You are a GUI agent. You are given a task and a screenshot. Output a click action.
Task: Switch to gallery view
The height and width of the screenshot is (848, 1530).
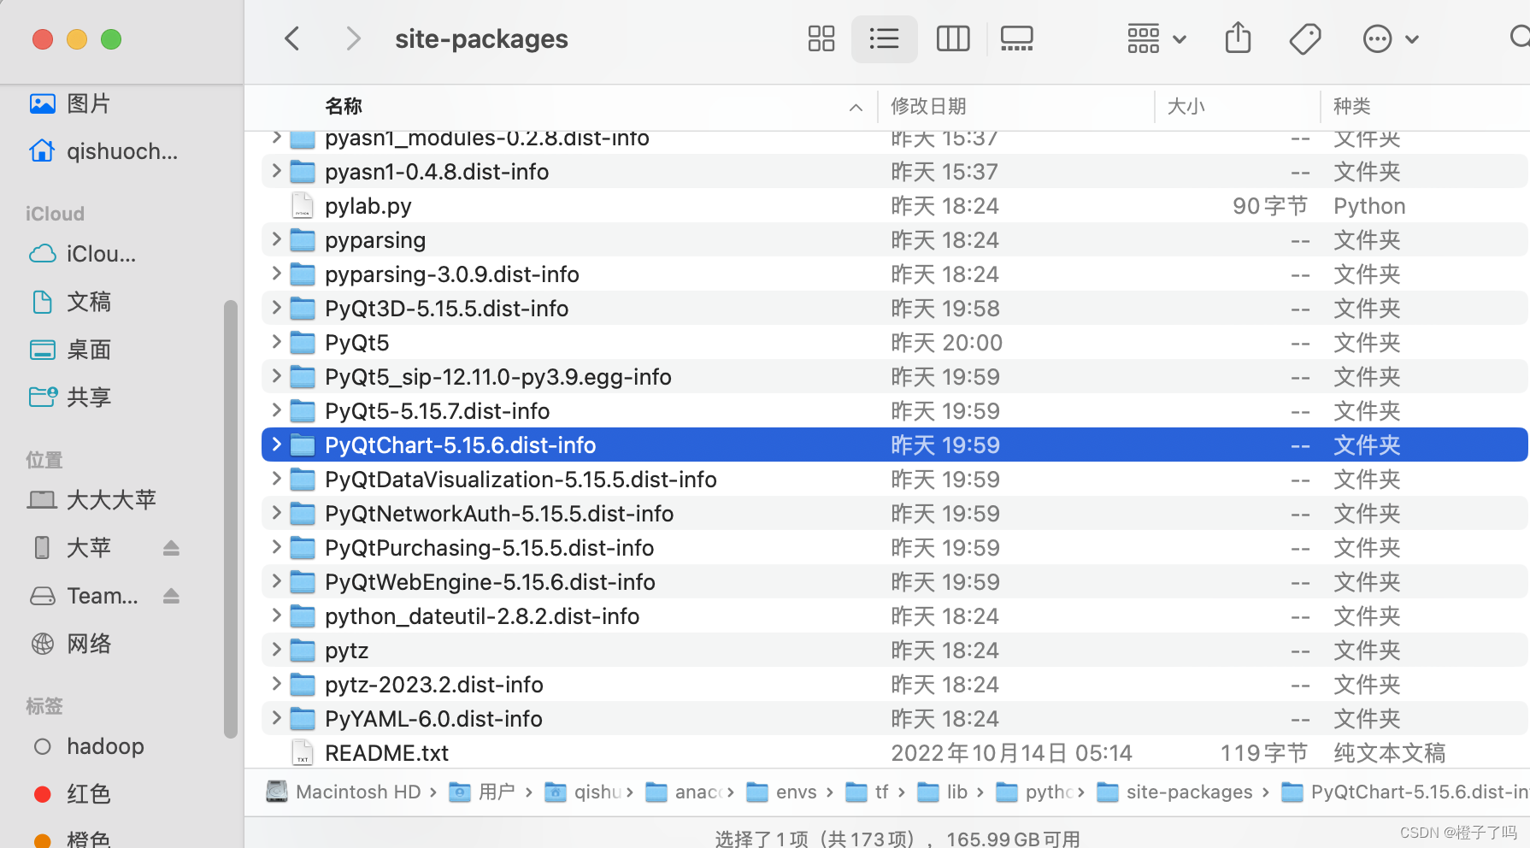[x=1016, y=38]
